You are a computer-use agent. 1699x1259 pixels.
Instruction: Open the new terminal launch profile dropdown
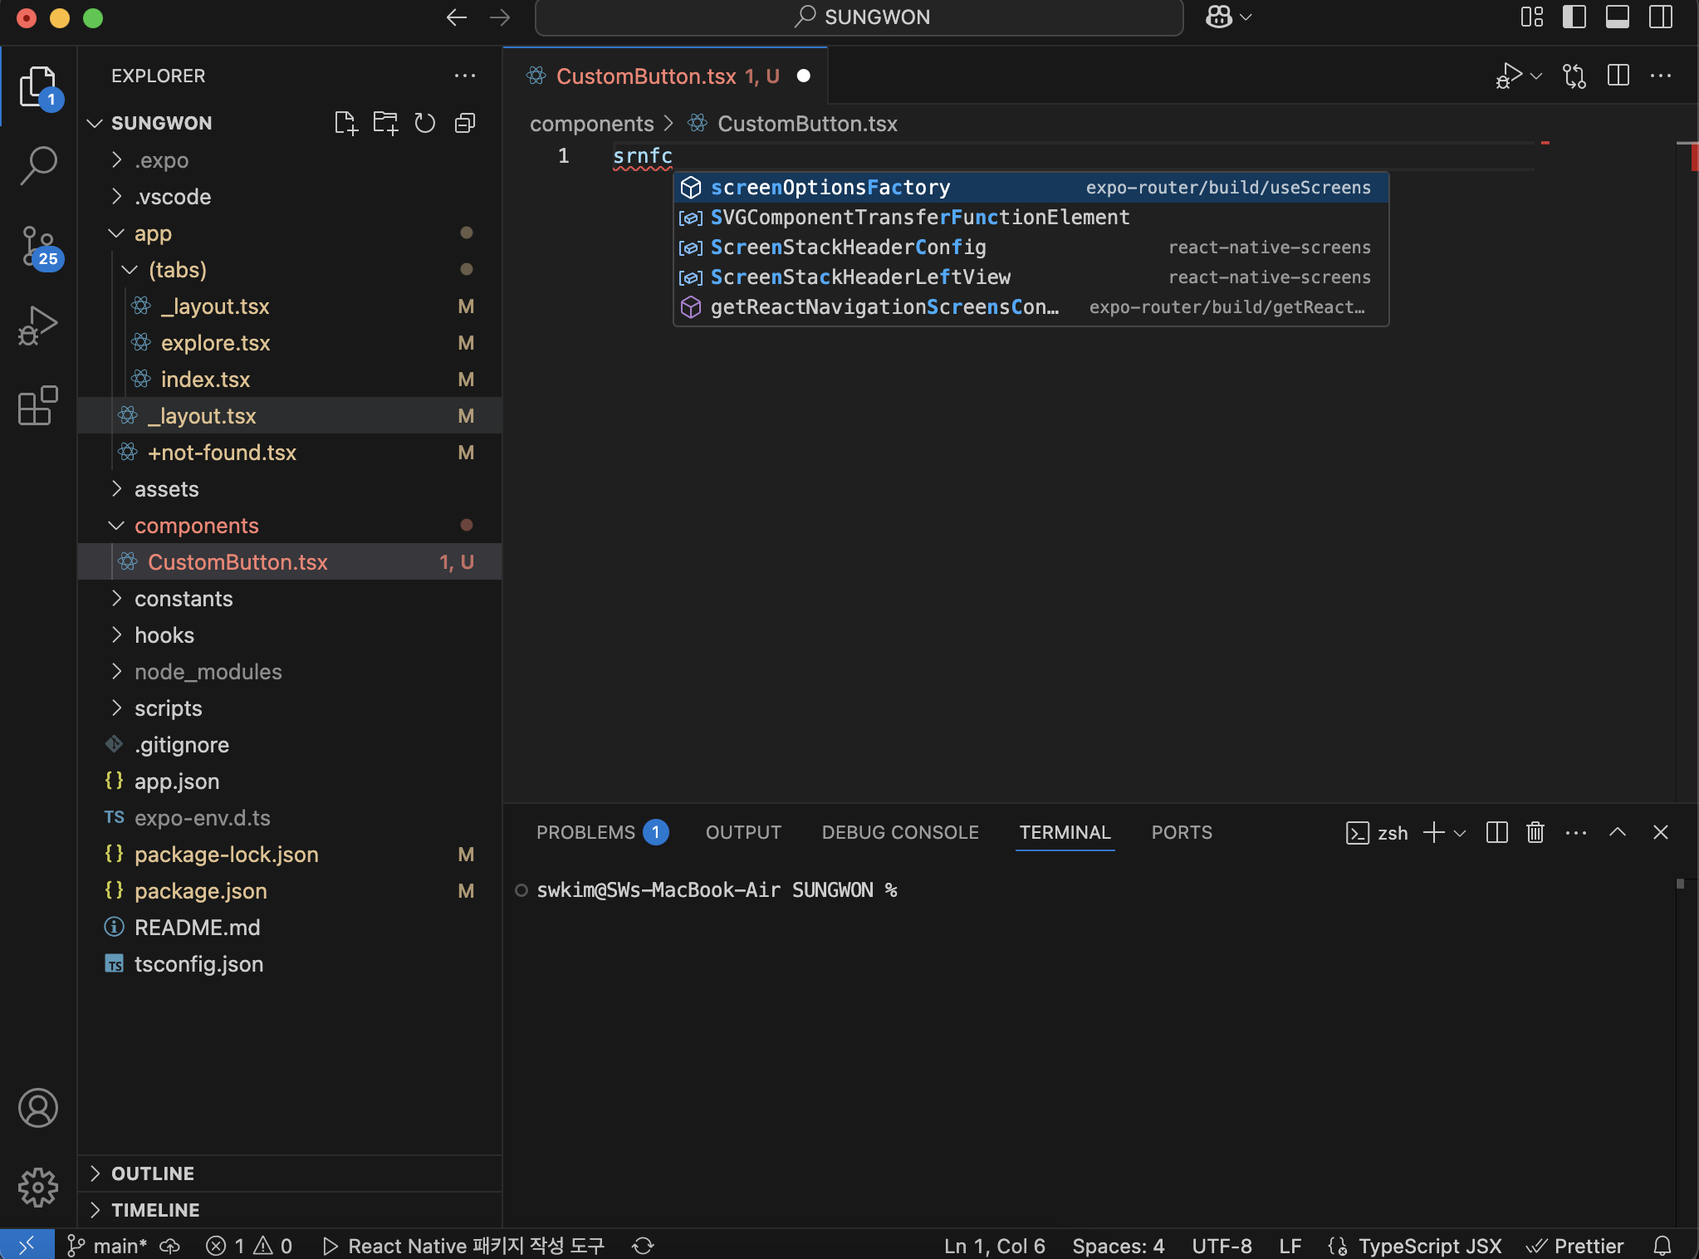coord(1460,832)
